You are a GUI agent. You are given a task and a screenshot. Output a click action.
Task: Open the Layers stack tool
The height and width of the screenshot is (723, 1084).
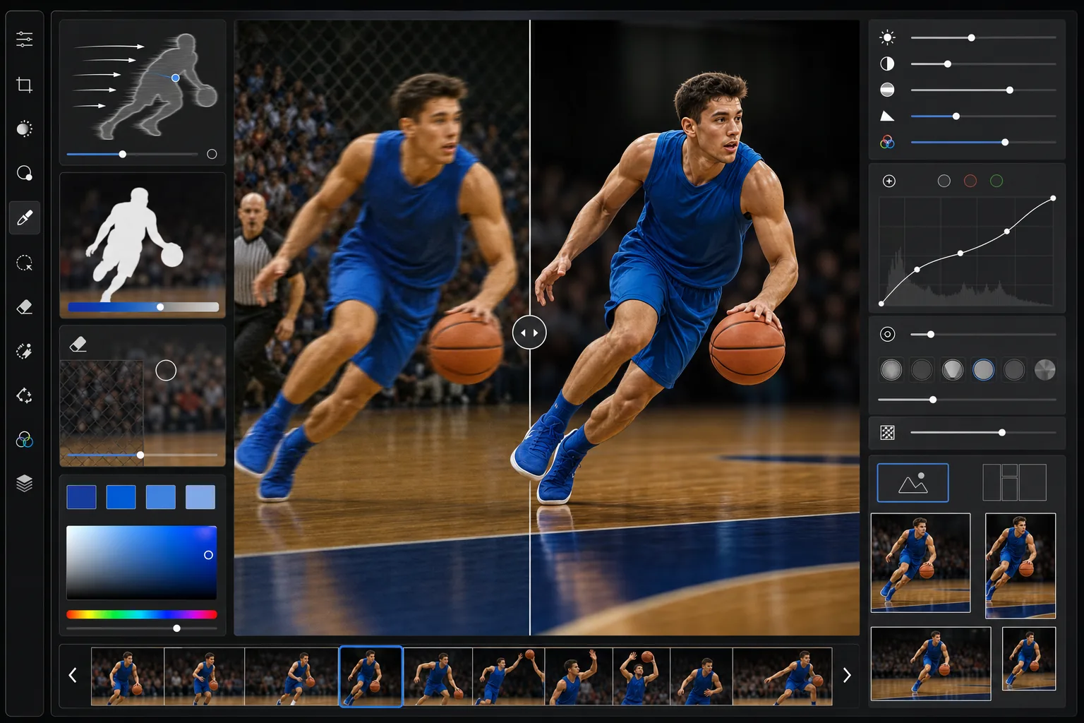point(24,484)
